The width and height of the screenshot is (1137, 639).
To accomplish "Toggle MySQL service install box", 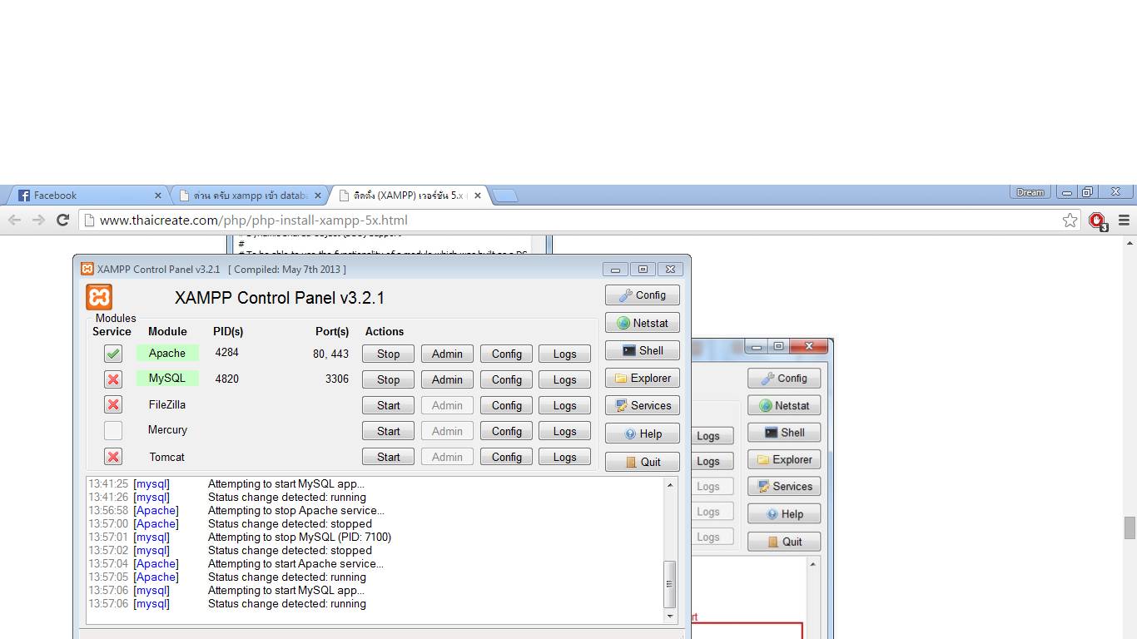I will [x=113, y=379].
